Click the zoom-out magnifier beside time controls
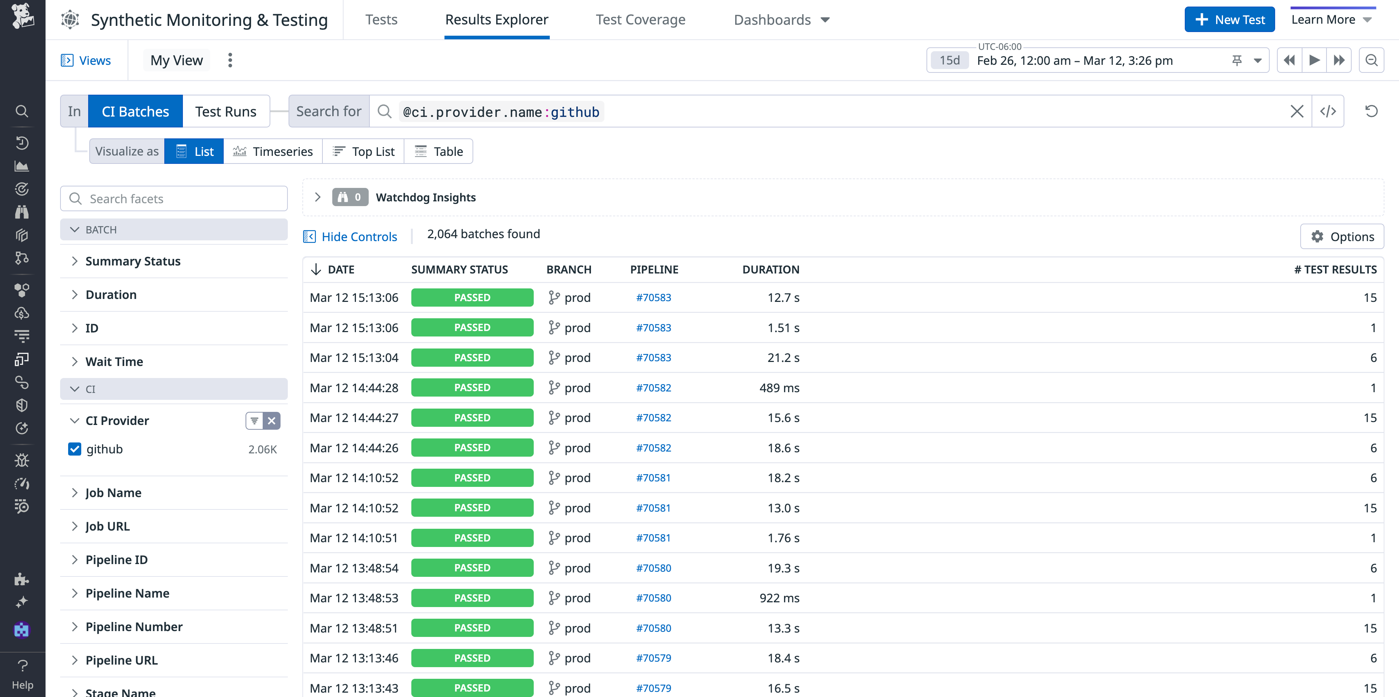The height and width of the screenshot is (697, 1399). tap(1372, 60)
